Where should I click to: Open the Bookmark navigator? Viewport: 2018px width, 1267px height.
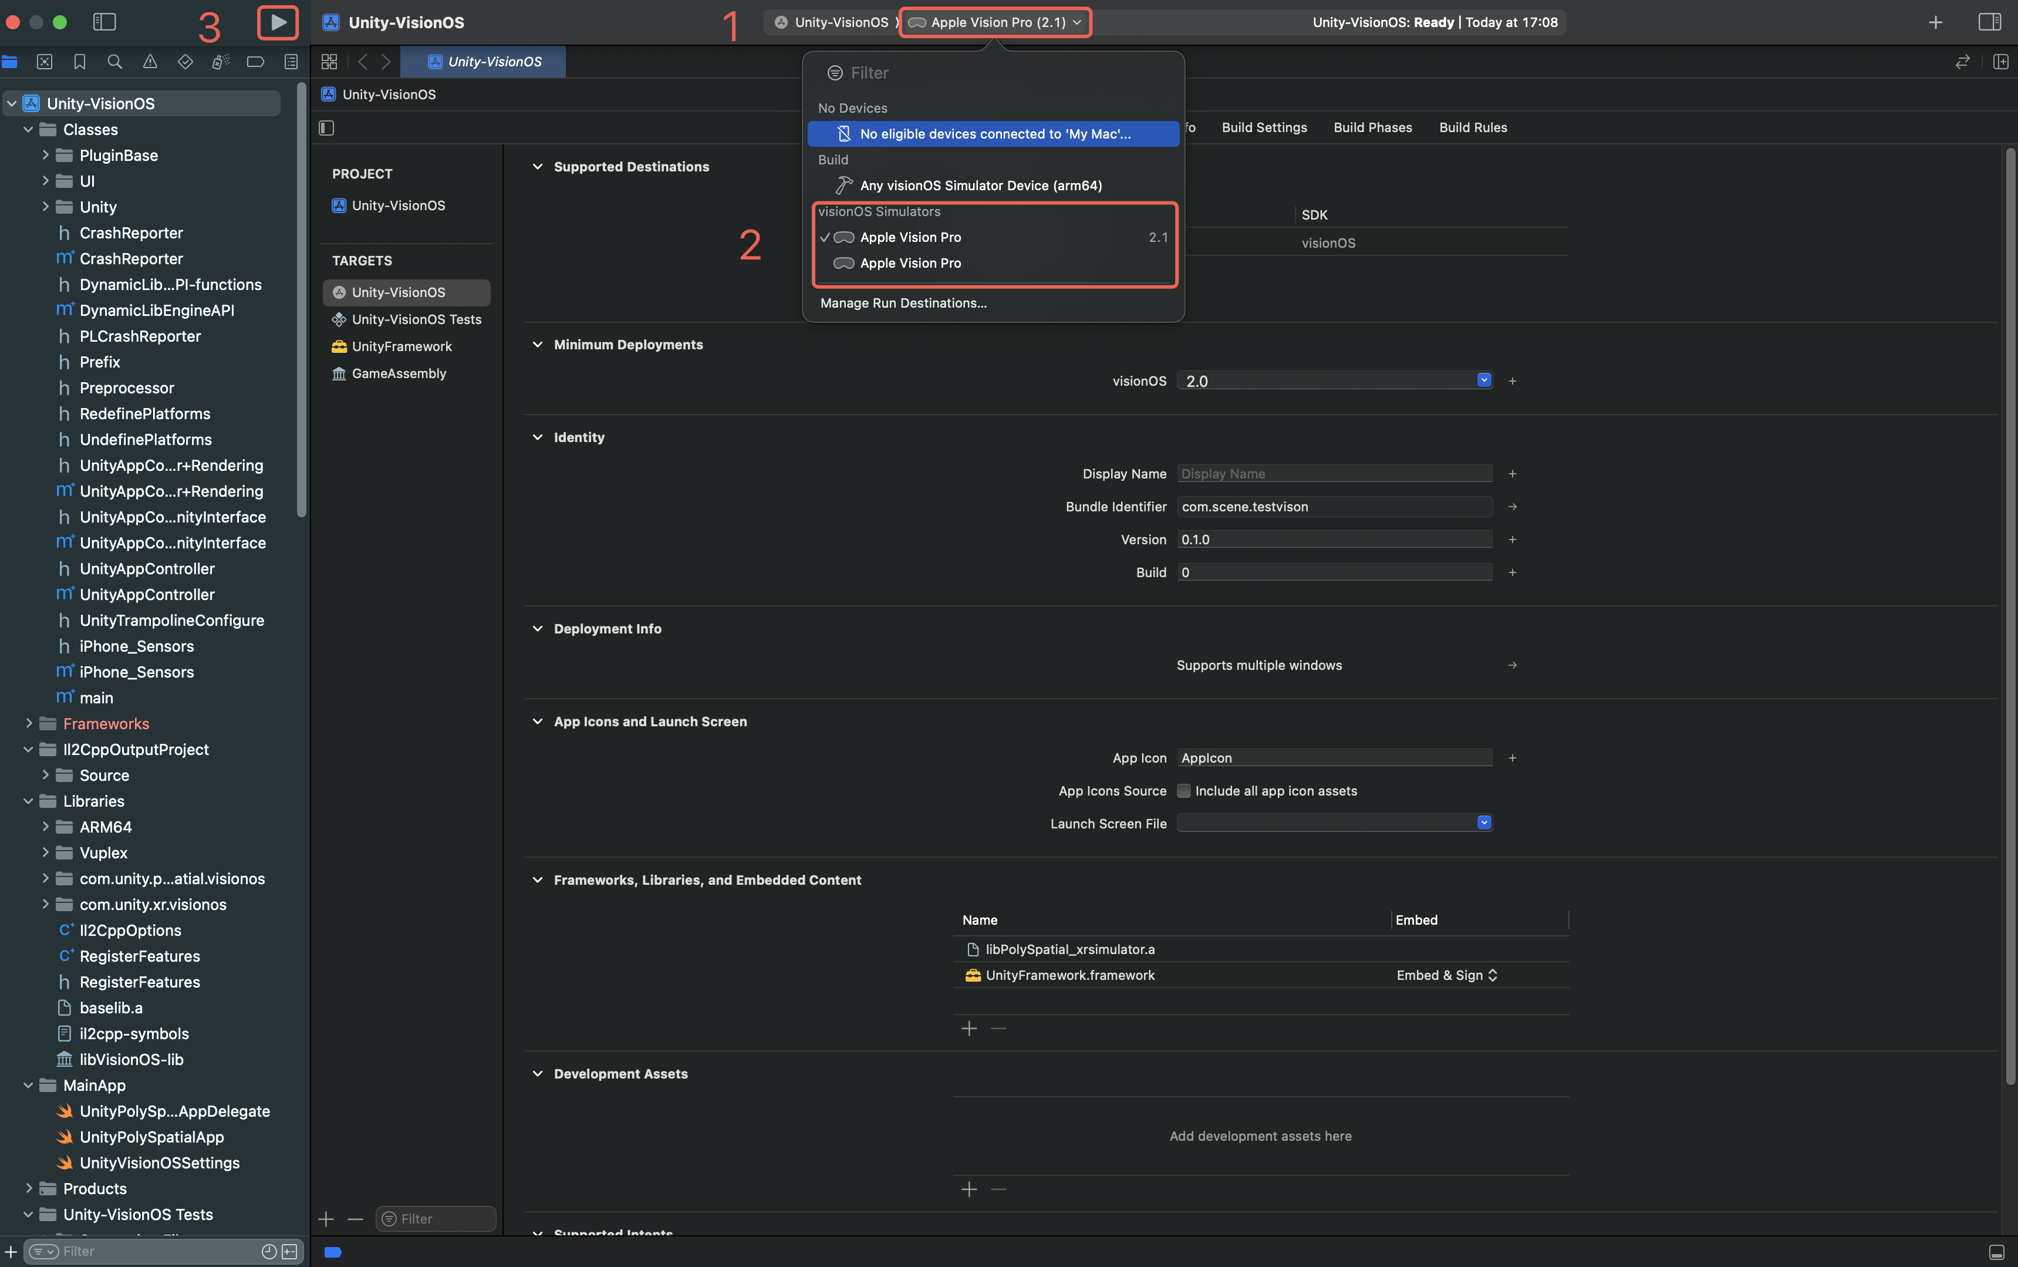click(80, 61)
